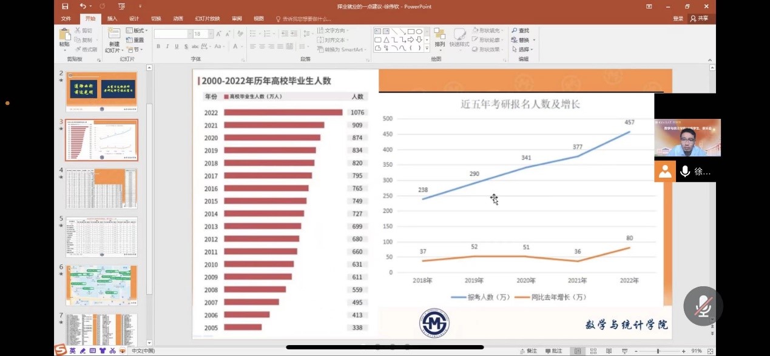Click the Share (共享) button

(x=699, y=19)
